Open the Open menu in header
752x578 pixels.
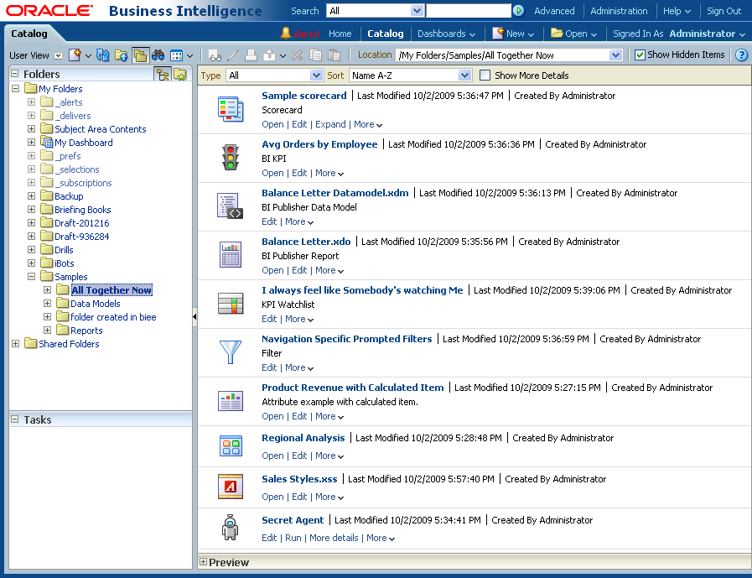coord(574,34)
